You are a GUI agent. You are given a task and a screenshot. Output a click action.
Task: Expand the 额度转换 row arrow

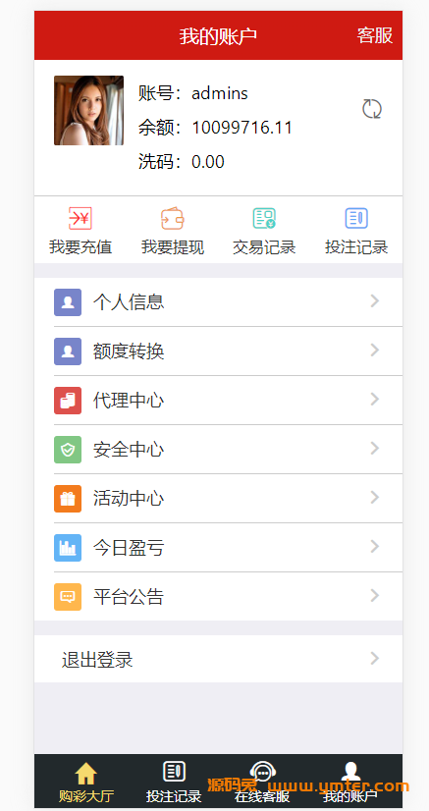point(375,351)
